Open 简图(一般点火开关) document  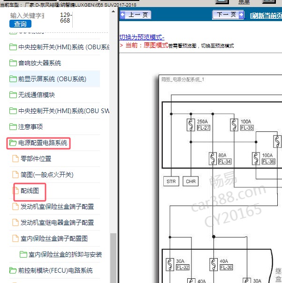point(43,175)
